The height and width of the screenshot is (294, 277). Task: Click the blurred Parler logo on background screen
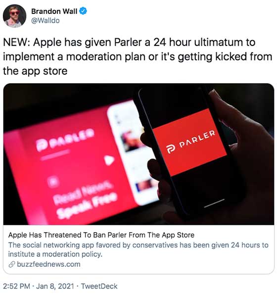(x=65, y=139)
